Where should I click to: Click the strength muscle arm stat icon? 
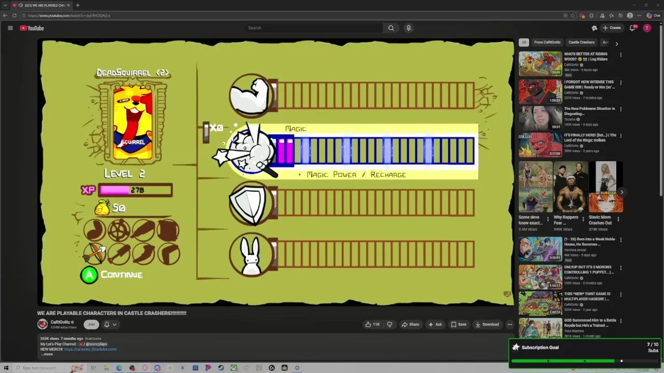[x=251, y=96]
